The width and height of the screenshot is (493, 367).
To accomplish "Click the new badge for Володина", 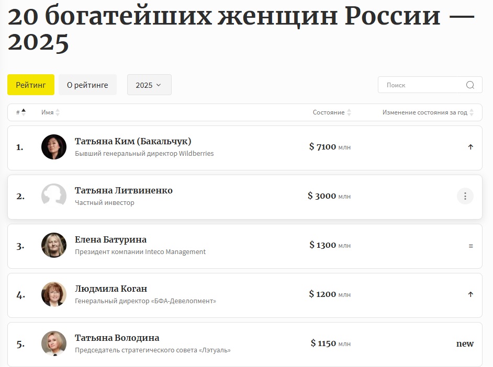I will tap(465, 343).
